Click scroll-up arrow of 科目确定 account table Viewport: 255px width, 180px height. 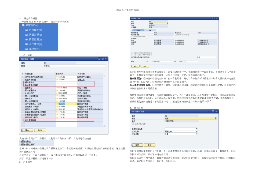click(x=104, y=77)
